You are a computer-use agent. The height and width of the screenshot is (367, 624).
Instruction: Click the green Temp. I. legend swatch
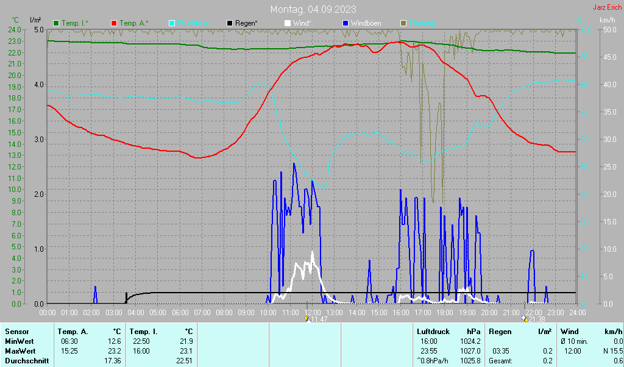56,24
